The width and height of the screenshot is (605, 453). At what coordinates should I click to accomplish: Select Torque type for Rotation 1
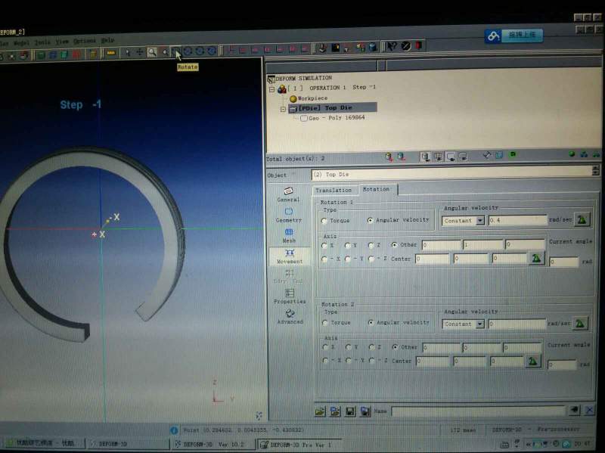[x=324, y=221]
